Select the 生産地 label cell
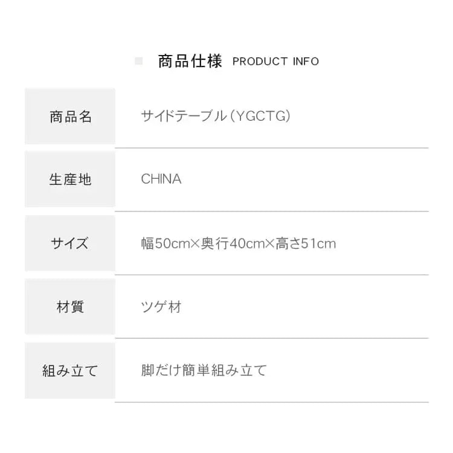The width and height of the screenshot is (453, 453). pyautogui.click(x=70, y=179)
